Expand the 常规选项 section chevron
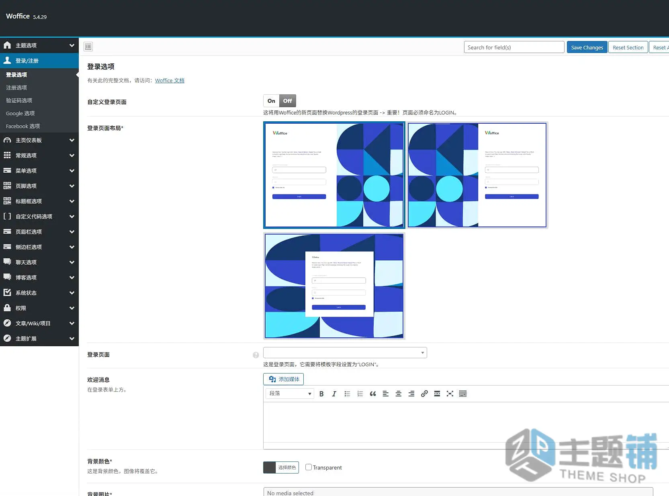This screenshot has height=496, width=669. click(x=72, y=155)
